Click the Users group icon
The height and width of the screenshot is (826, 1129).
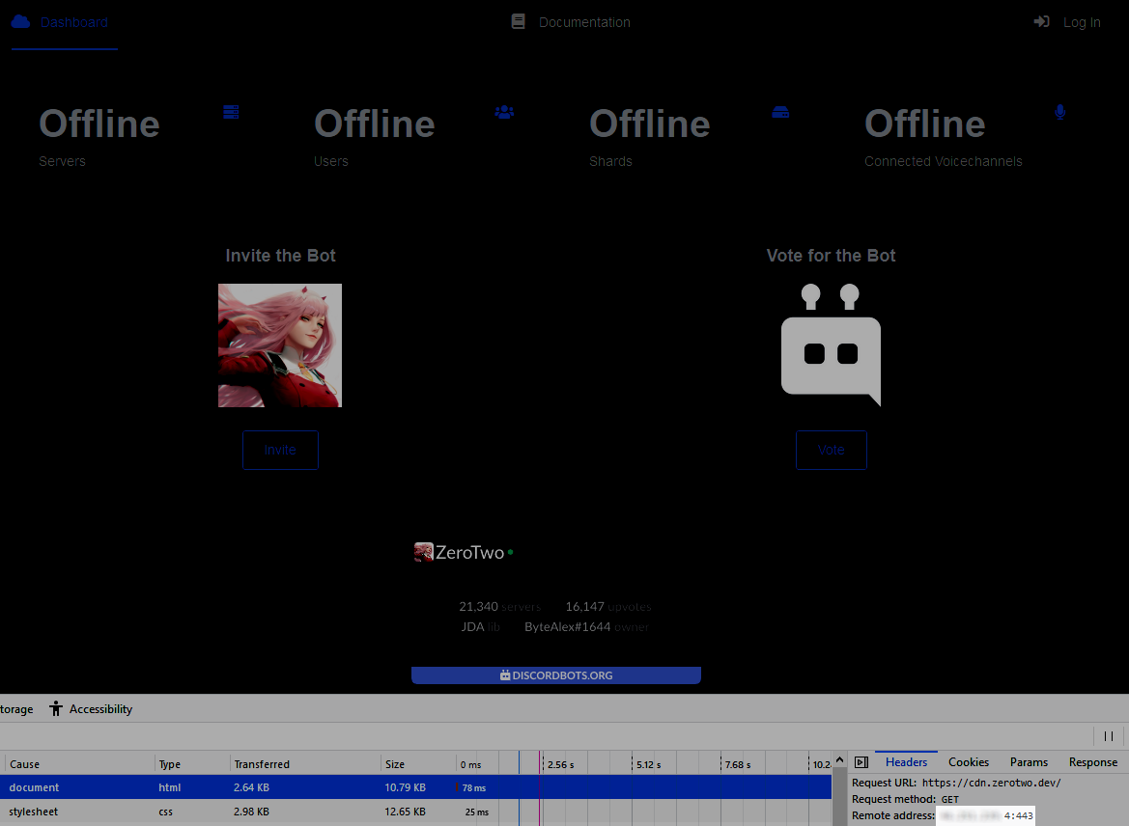click(x=504, y=112)
